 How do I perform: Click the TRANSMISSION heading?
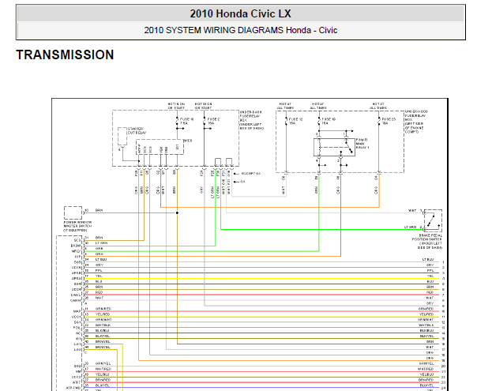65,55
